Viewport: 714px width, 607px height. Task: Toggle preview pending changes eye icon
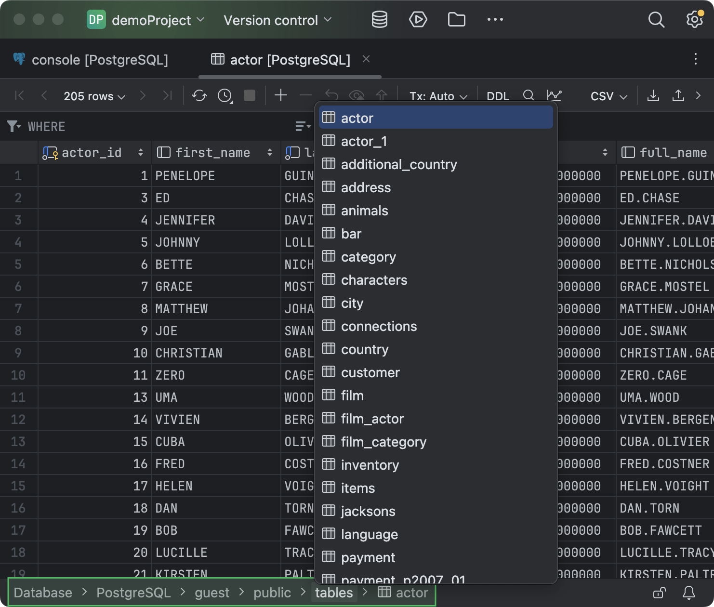pyautogui.click(x=357, y=95)
